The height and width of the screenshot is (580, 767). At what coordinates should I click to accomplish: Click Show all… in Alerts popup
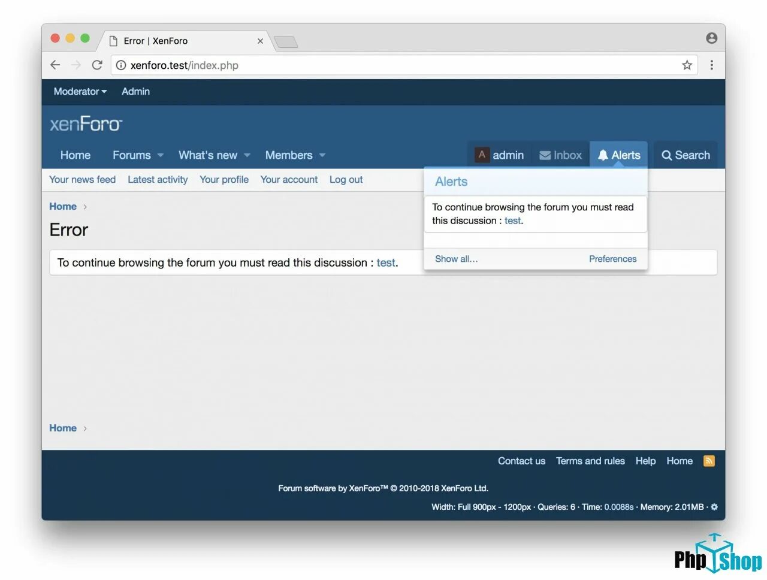456,259
